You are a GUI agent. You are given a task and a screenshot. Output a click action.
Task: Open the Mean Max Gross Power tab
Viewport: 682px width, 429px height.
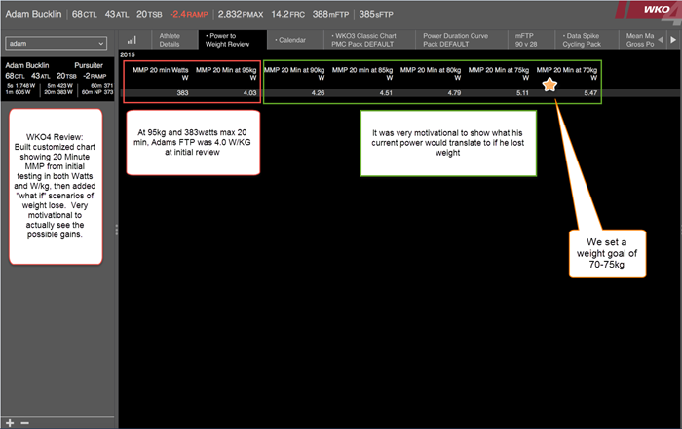[640, 40]
